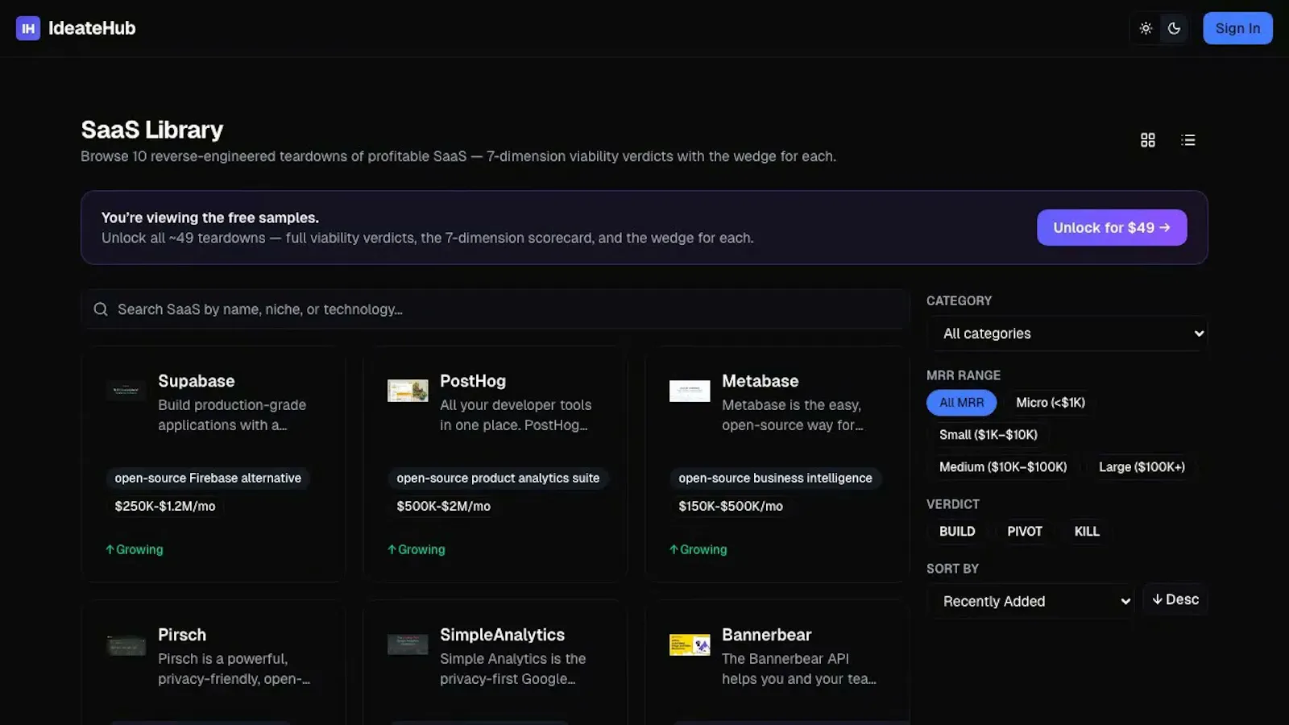Click Growing status on Supabase card
Screen dimensions: 1289x725
135,549
